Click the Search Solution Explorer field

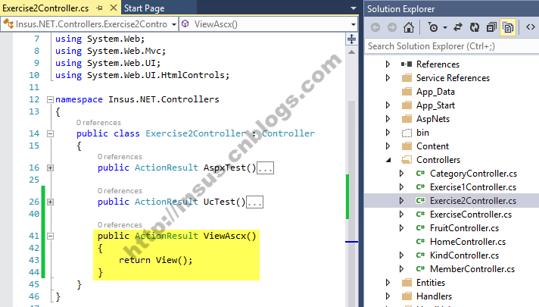452,46
